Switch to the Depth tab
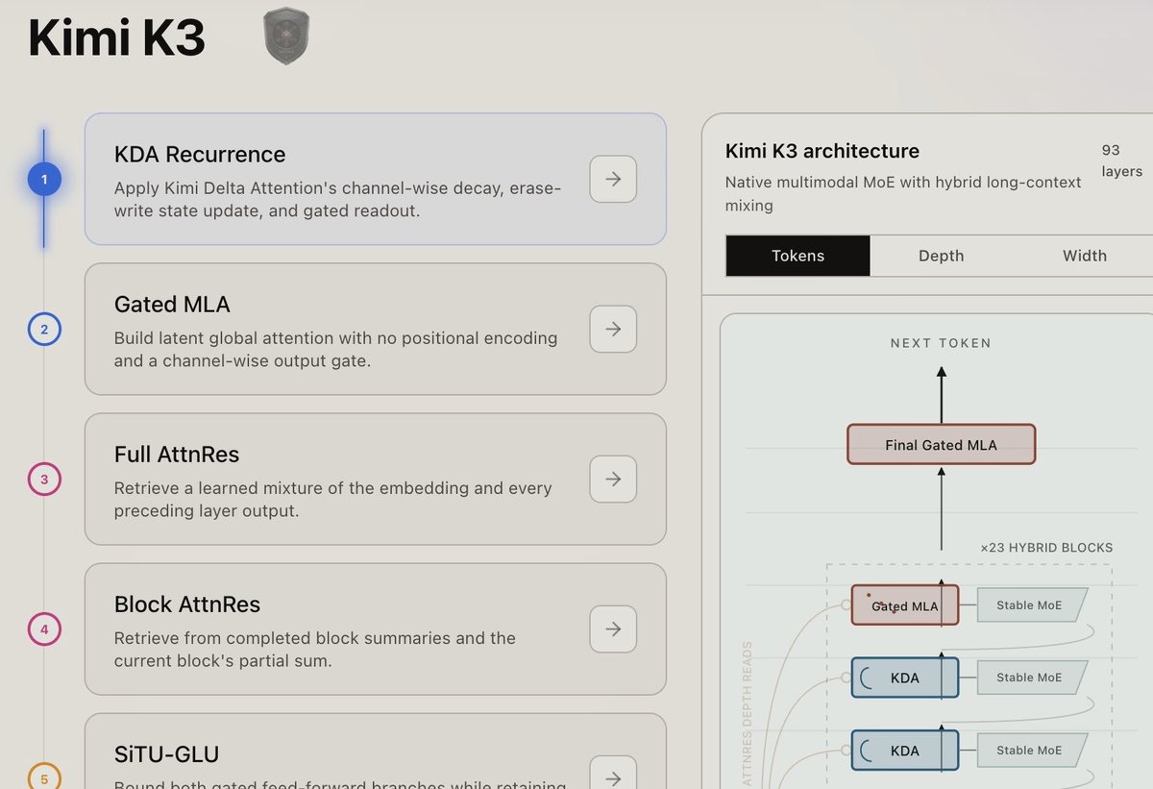 click(942, 256)
